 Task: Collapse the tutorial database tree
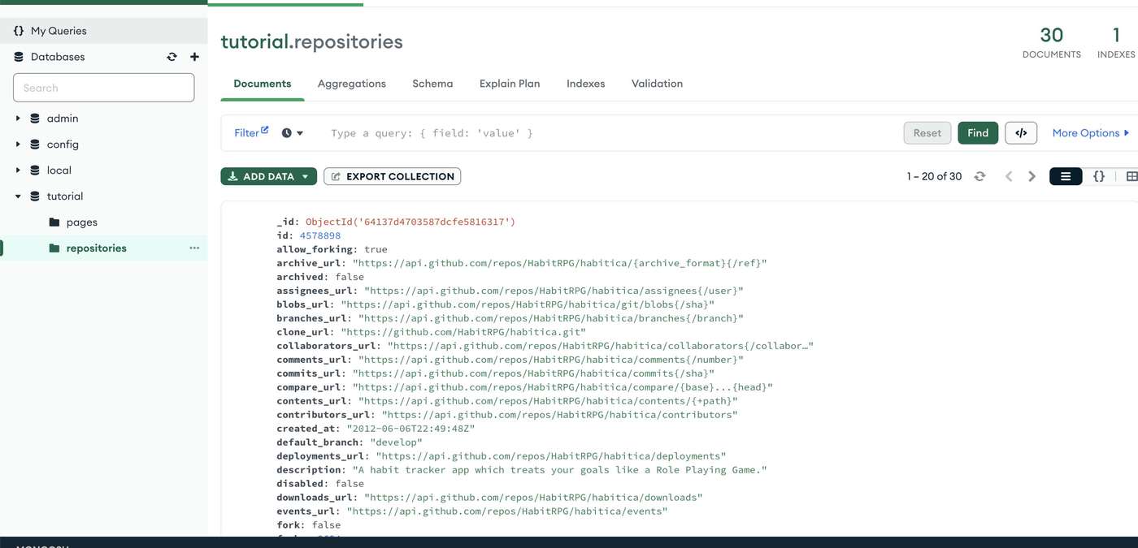(17, 196)
